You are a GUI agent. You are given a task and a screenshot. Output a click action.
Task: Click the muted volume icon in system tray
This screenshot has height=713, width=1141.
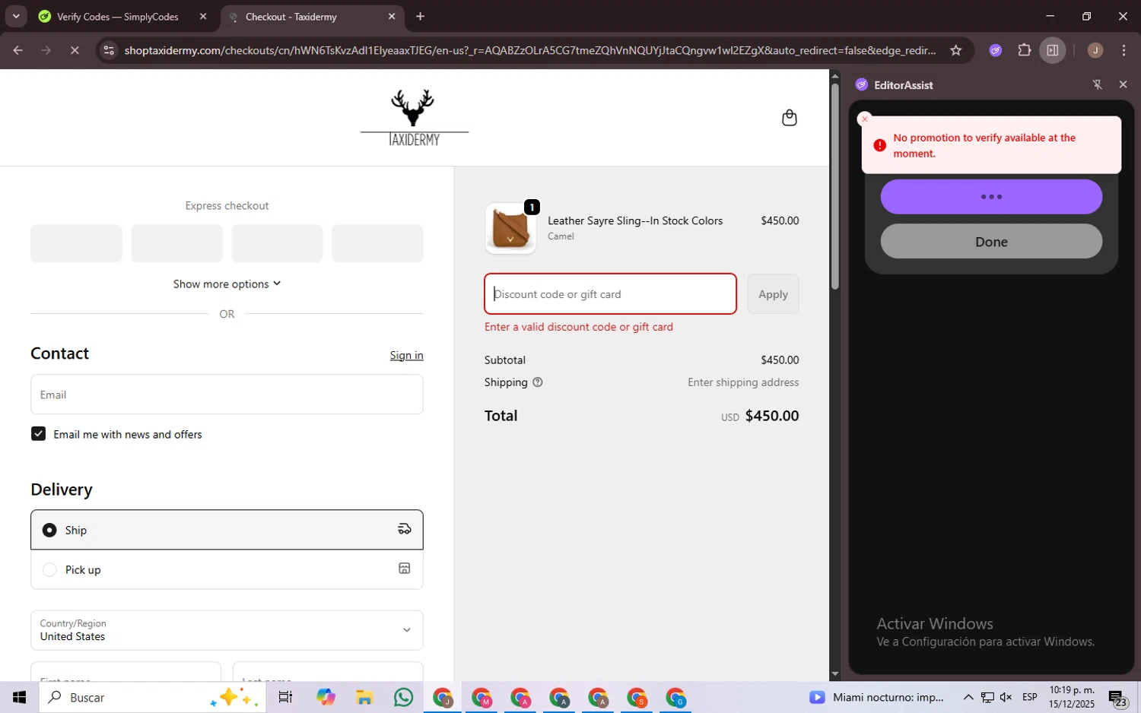[x=1006, y=697]
